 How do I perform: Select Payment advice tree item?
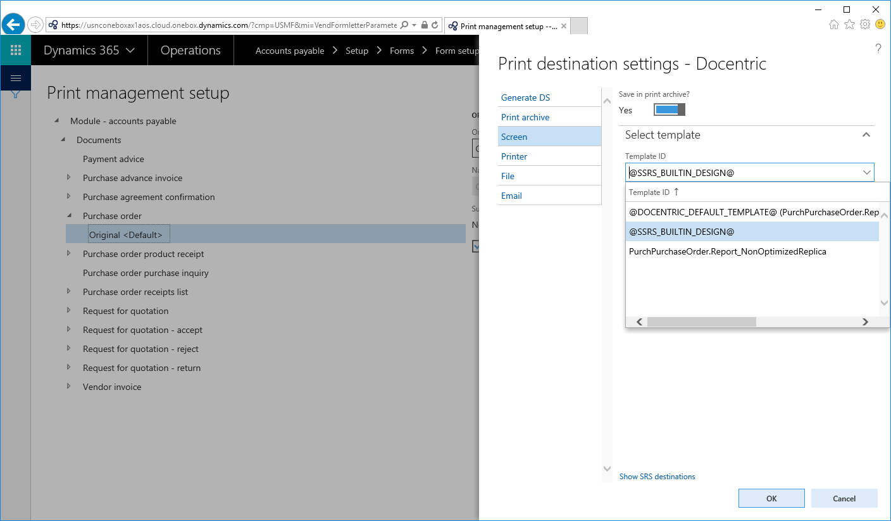coord(113,159)
